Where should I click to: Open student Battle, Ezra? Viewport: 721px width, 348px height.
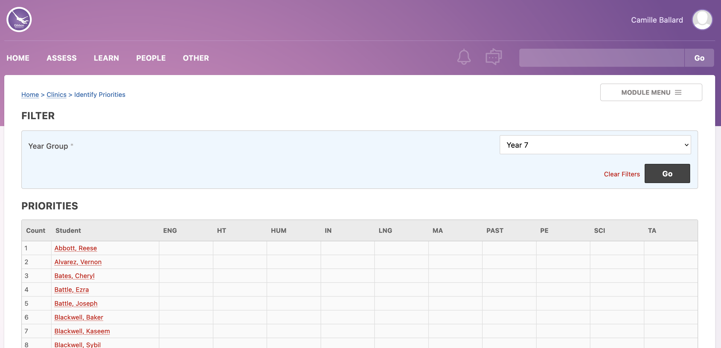[72, 289]
